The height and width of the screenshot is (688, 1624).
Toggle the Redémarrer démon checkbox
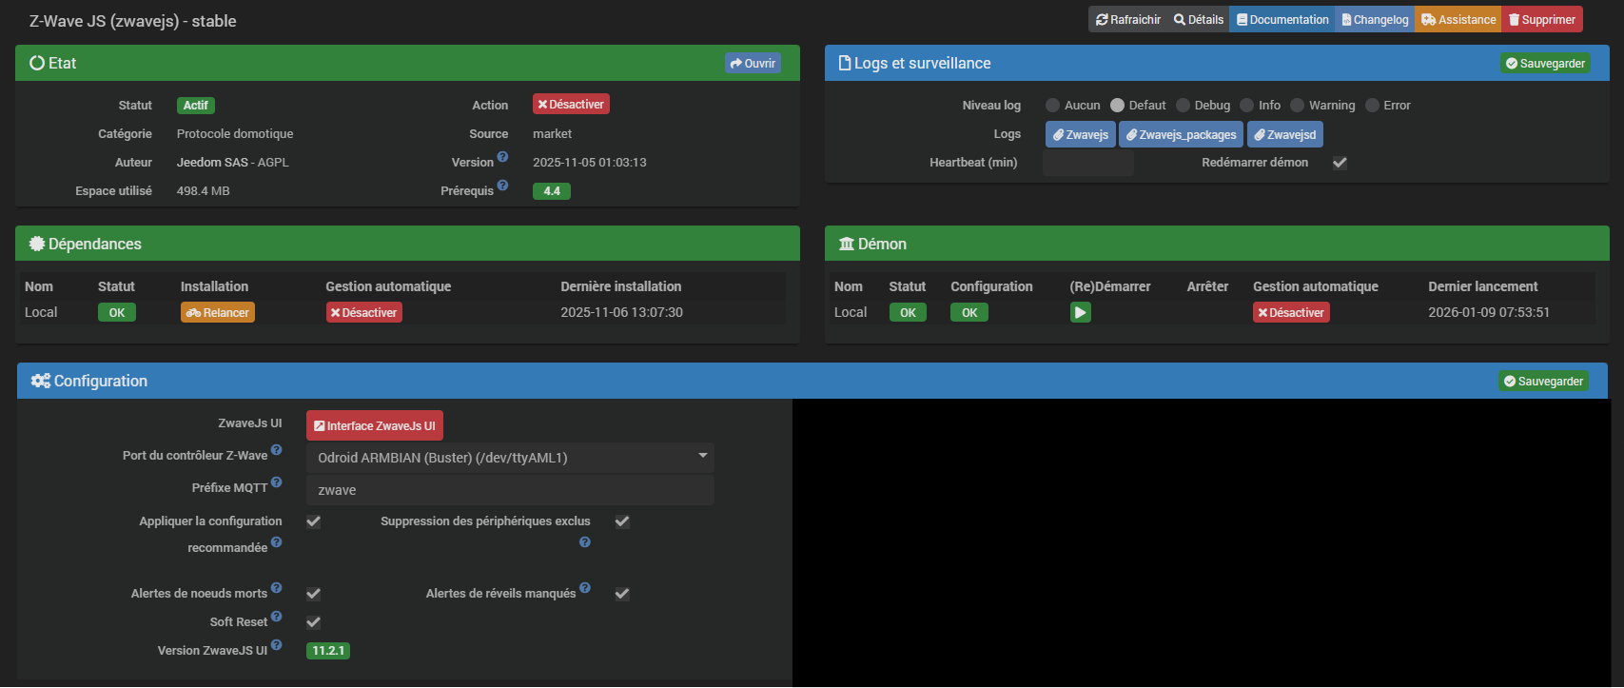(x=1340, y=163)
